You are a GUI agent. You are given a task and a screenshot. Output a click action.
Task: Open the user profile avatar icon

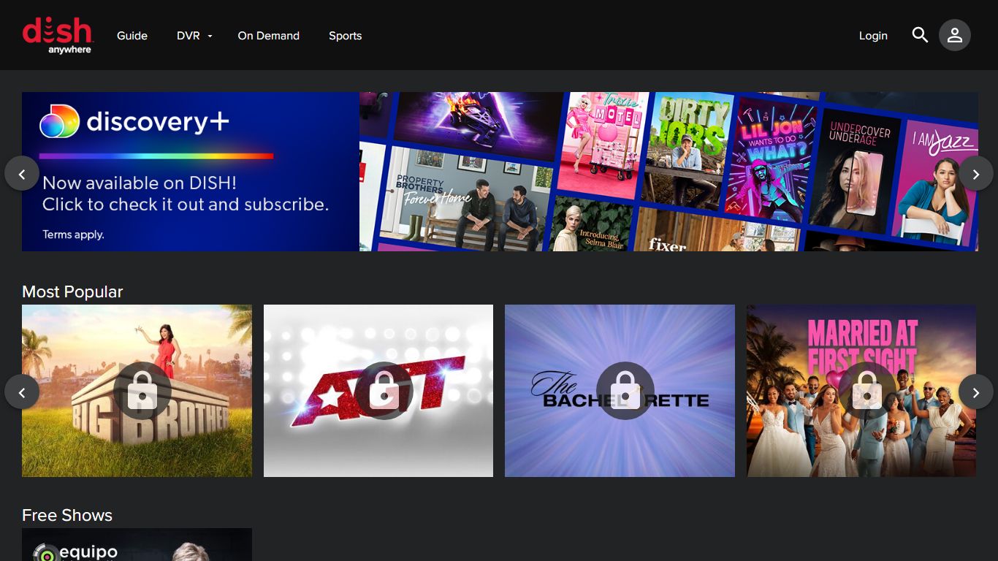coord(955,35)
